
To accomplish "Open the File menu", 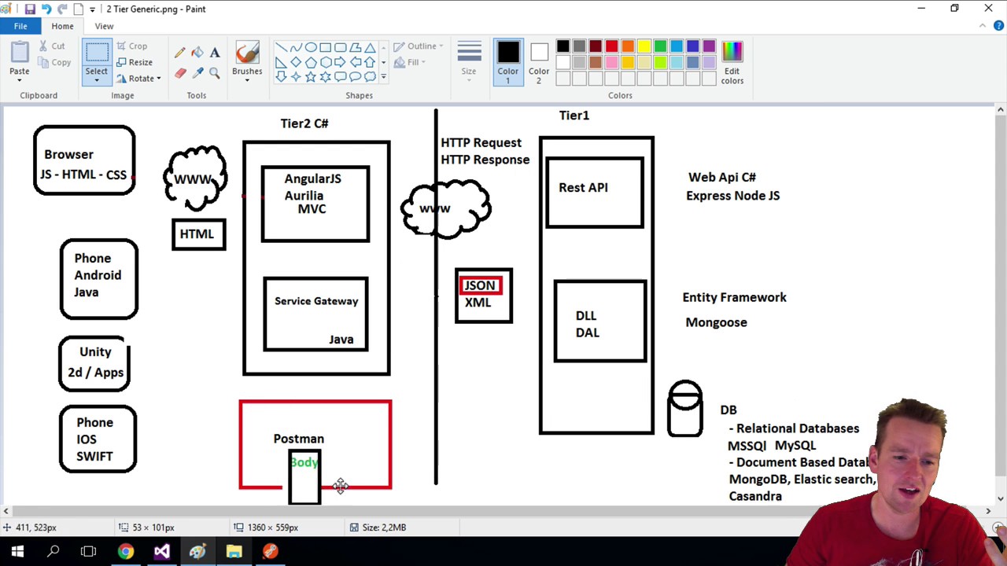I will pos(20,26).
